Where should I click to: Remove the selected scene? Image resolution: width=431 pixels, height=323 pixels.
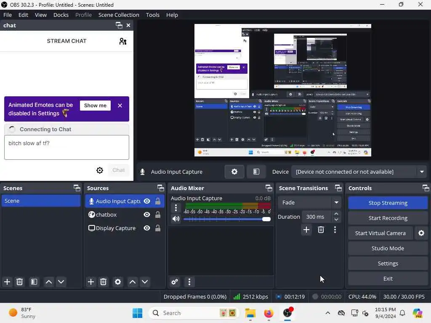pyautogui.click(x=19, y=282)
